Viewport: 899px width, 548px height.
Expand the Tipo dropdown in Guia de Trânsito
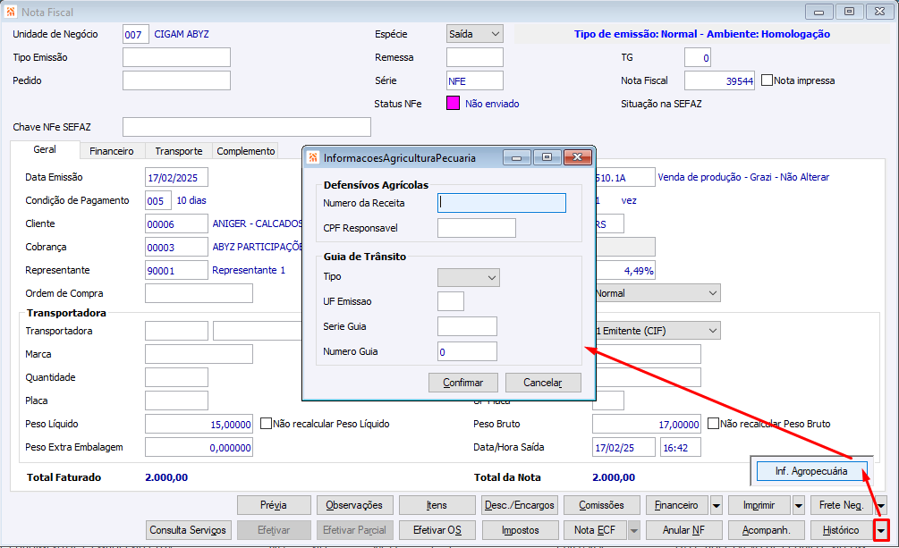tap(469, 277)
